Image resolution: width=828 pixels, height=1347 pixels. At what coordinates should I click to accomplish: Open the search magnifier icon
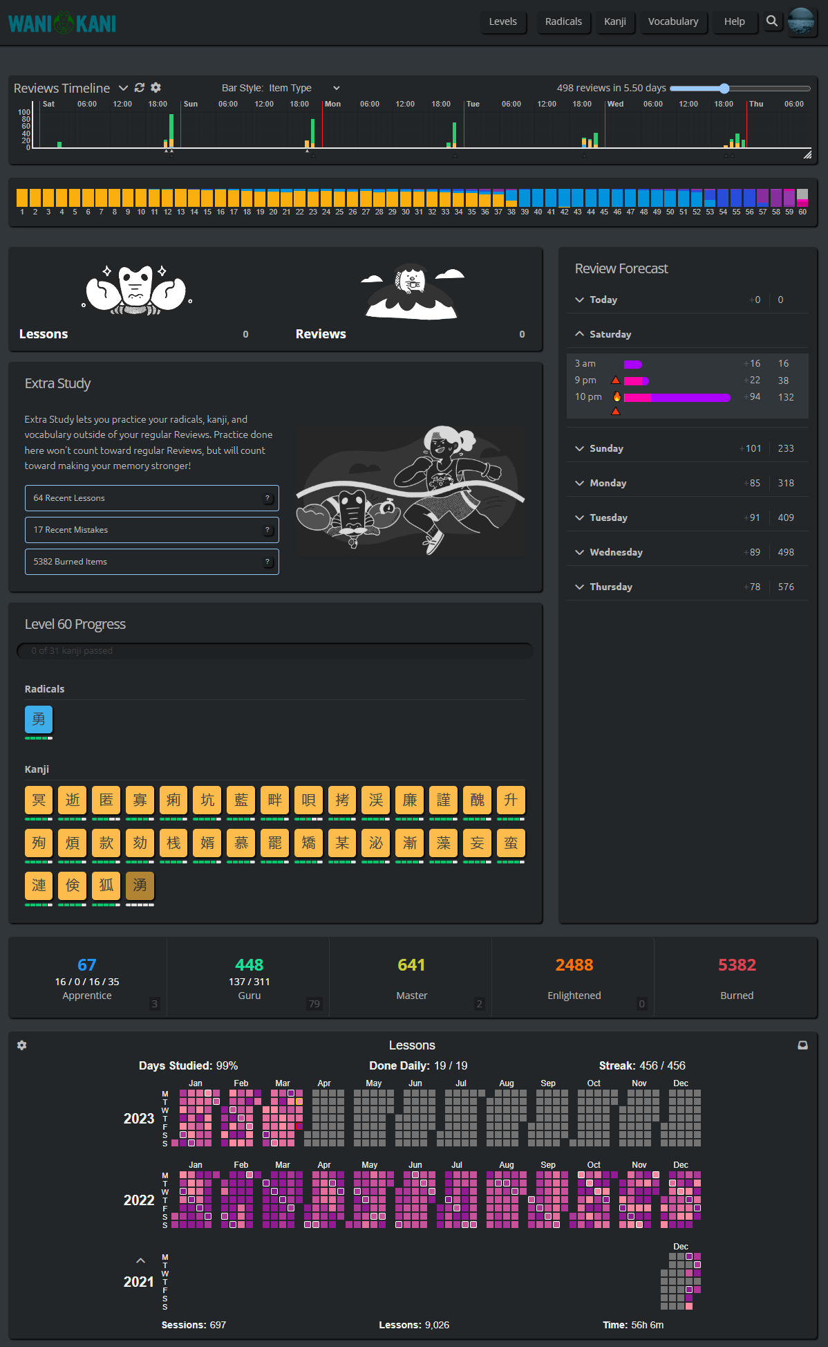click(x=772, y=21)
